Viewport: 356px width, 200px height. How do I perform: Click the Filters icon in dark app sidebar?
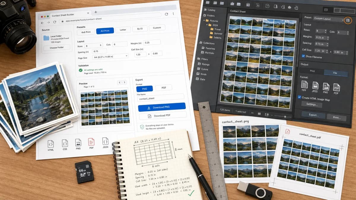coord(199,59)
